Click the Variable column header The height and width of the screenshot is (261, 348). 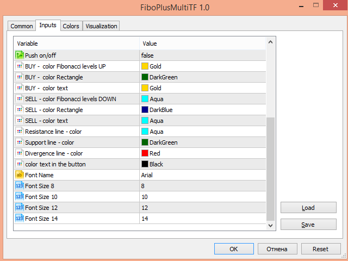[x=77, y=43]
